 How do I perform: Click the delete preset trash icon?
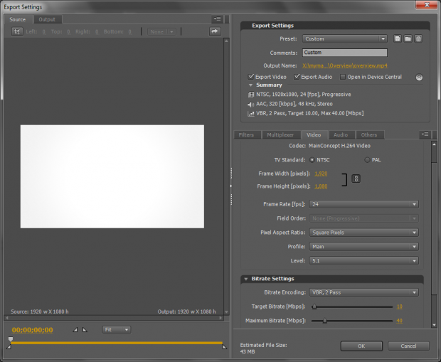[418, 38]
